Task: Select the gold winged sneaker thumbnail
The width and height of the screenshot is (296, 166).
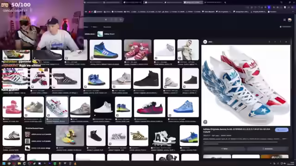Action: (139, 136)
